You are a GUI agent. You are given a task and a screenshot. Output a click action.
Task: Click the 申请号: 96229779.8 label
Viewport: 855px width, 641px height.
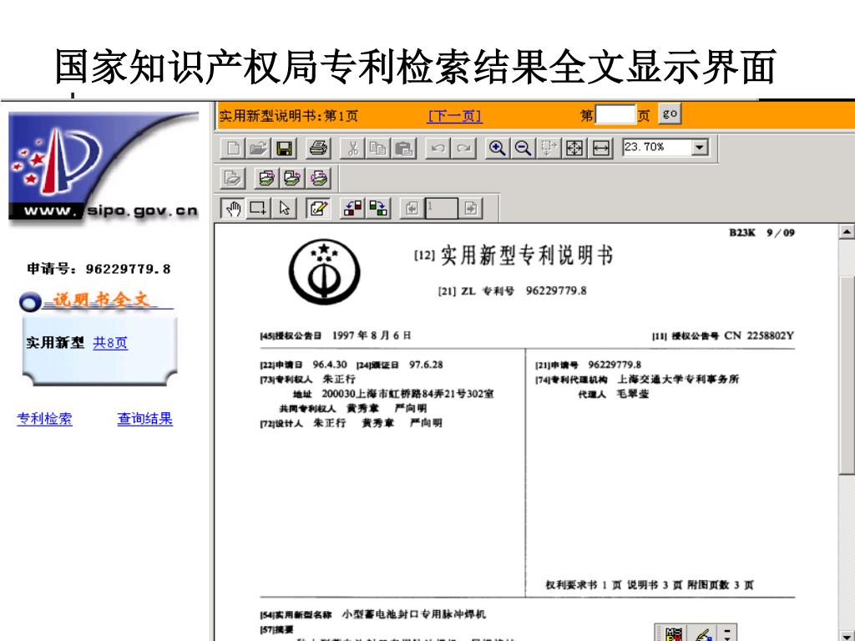(99, 269)
